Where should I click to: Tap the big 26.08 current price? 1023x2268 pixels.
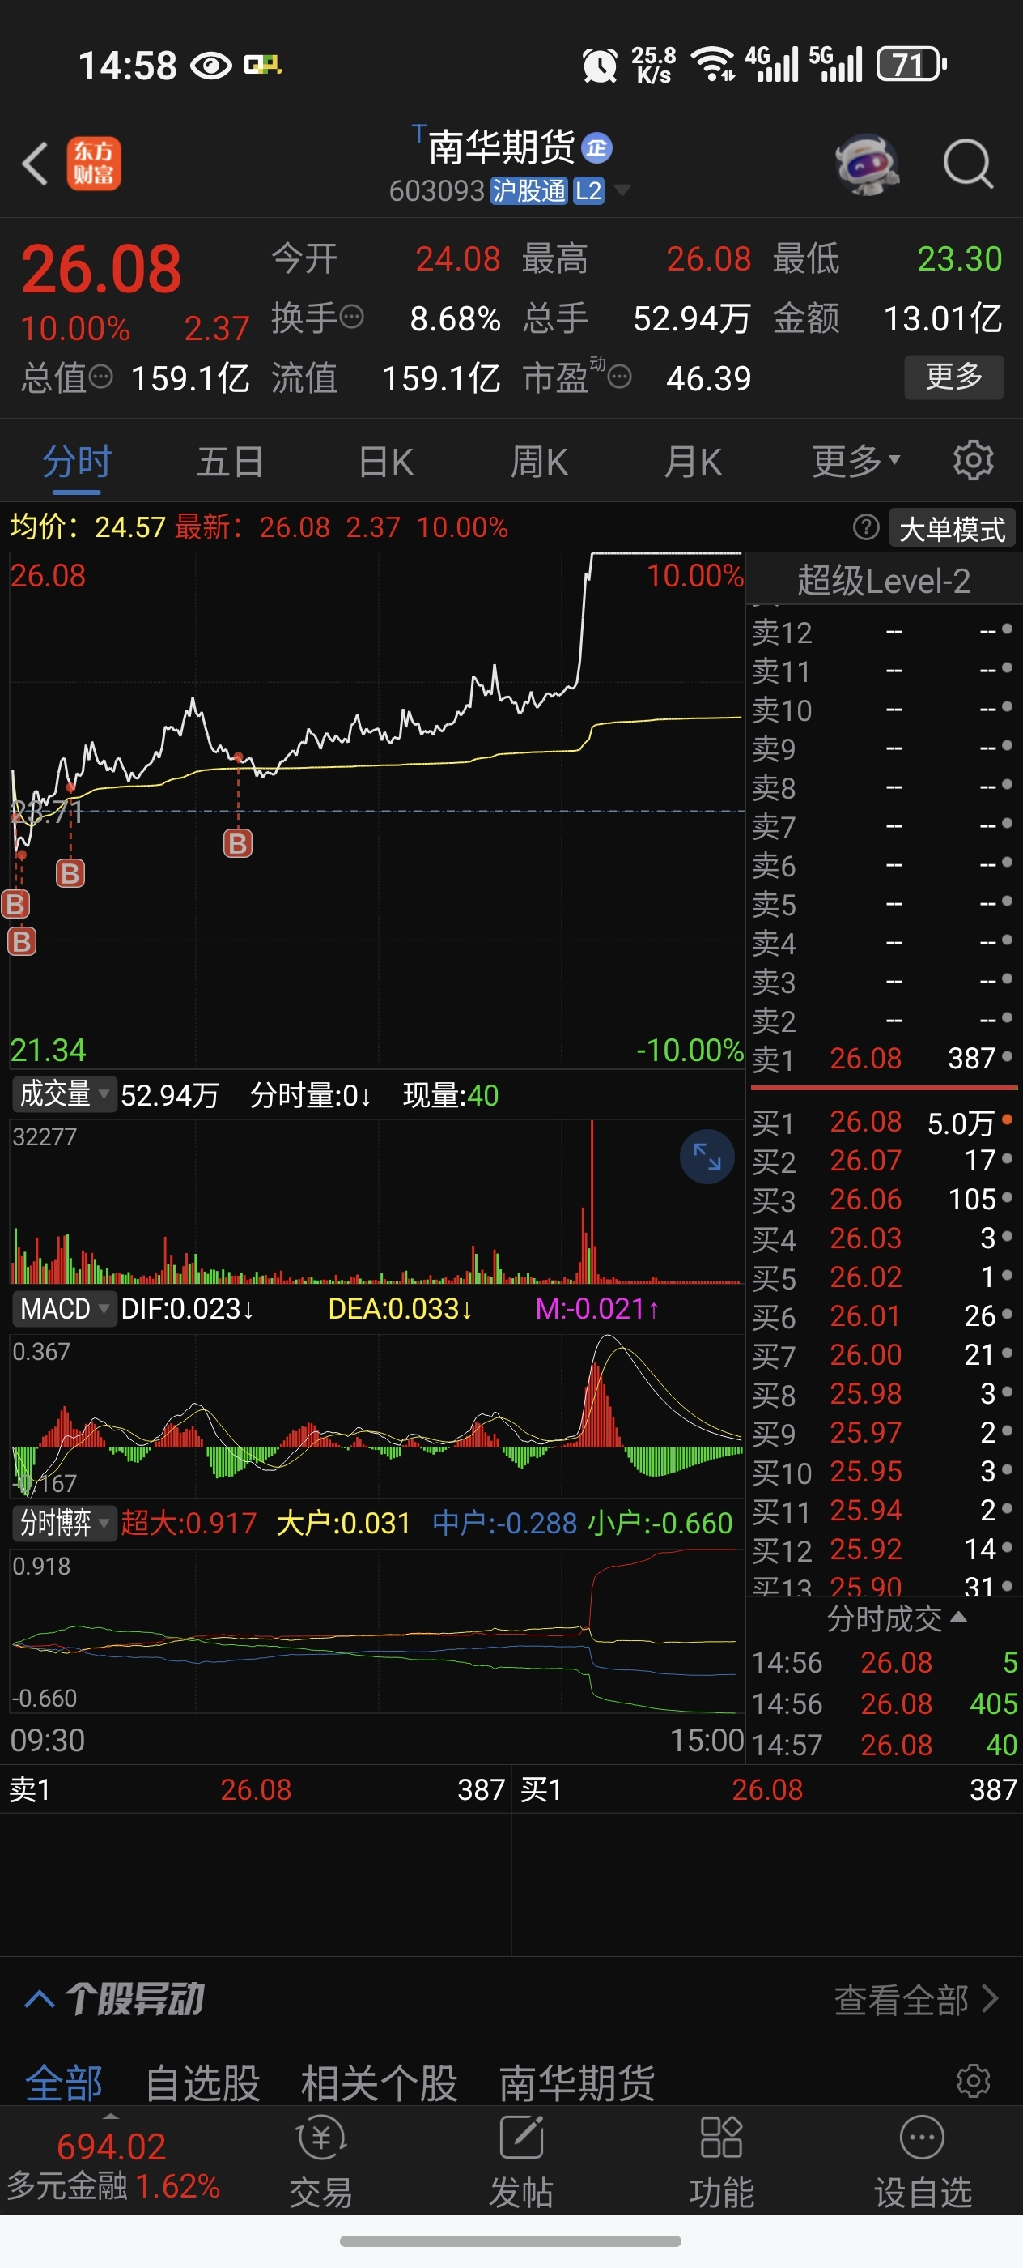pos(101,270)
